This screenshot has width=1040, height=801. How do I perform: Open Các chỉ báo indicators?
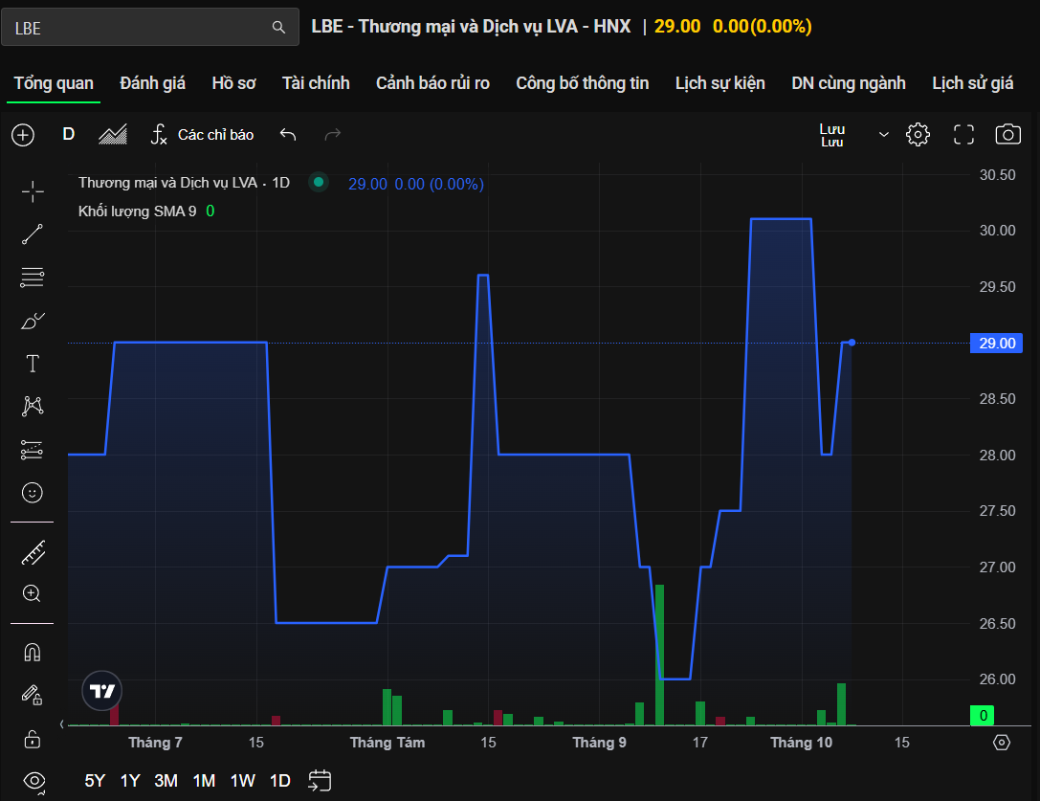202,135
